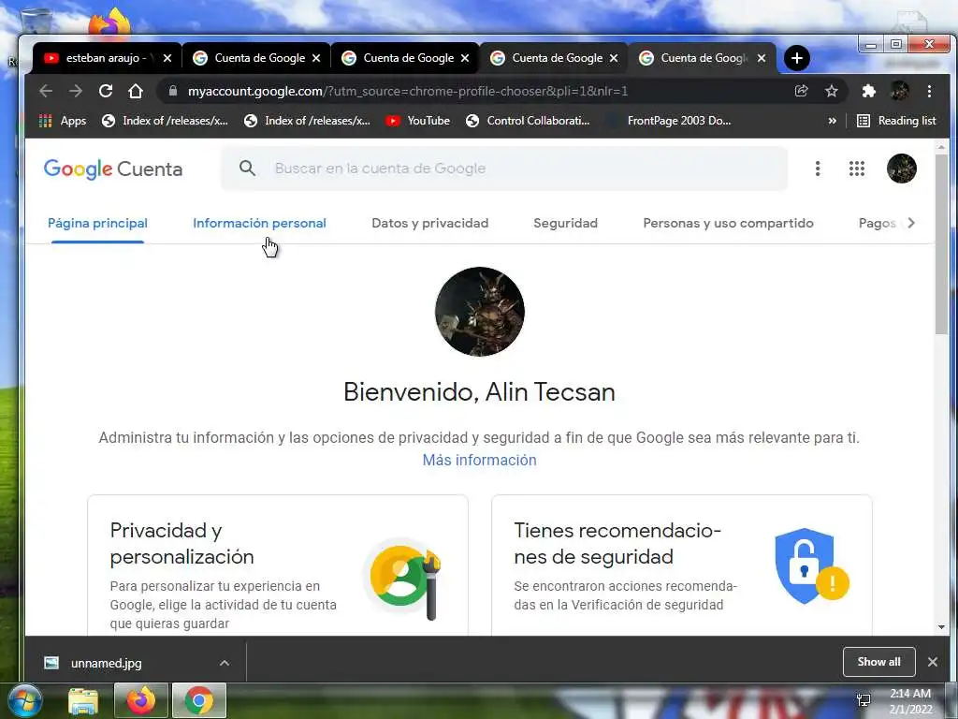
Task: Show more bookmarks with double chevron
Action: click(x=832, y=121)
